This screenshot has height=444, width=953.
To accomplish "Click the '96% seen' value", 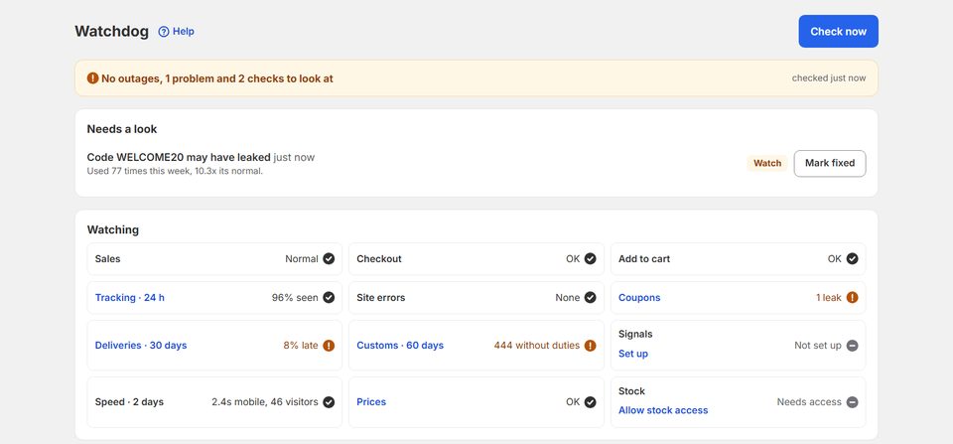I will pos(295,297).
